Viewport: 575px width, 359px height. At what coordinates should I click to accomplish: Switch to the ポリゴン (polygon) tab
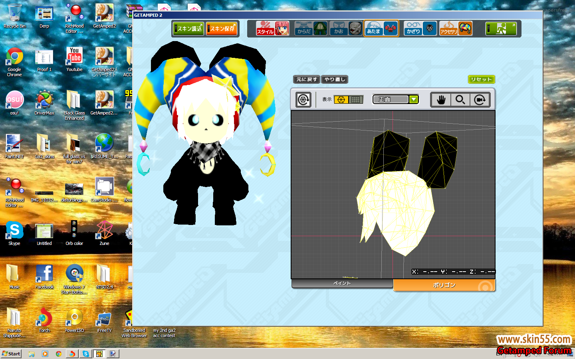444,285
